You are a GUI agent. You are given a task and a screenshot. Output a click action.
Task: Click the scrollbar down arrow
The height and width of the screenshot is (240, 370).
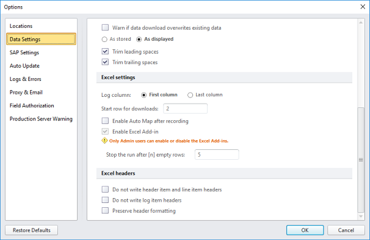tap(361, 217)
